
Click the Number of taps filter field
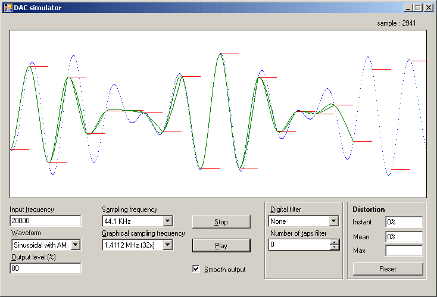(299, 245)
